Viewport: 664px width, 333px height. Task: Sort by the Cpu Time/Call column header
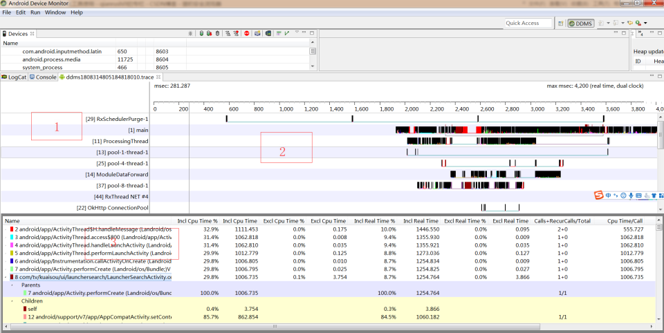pyautogui.click(x=625, y=221)
